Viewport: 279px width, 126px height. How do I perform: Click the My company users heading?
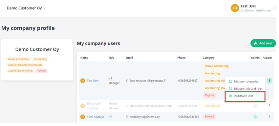coord(98,43)
